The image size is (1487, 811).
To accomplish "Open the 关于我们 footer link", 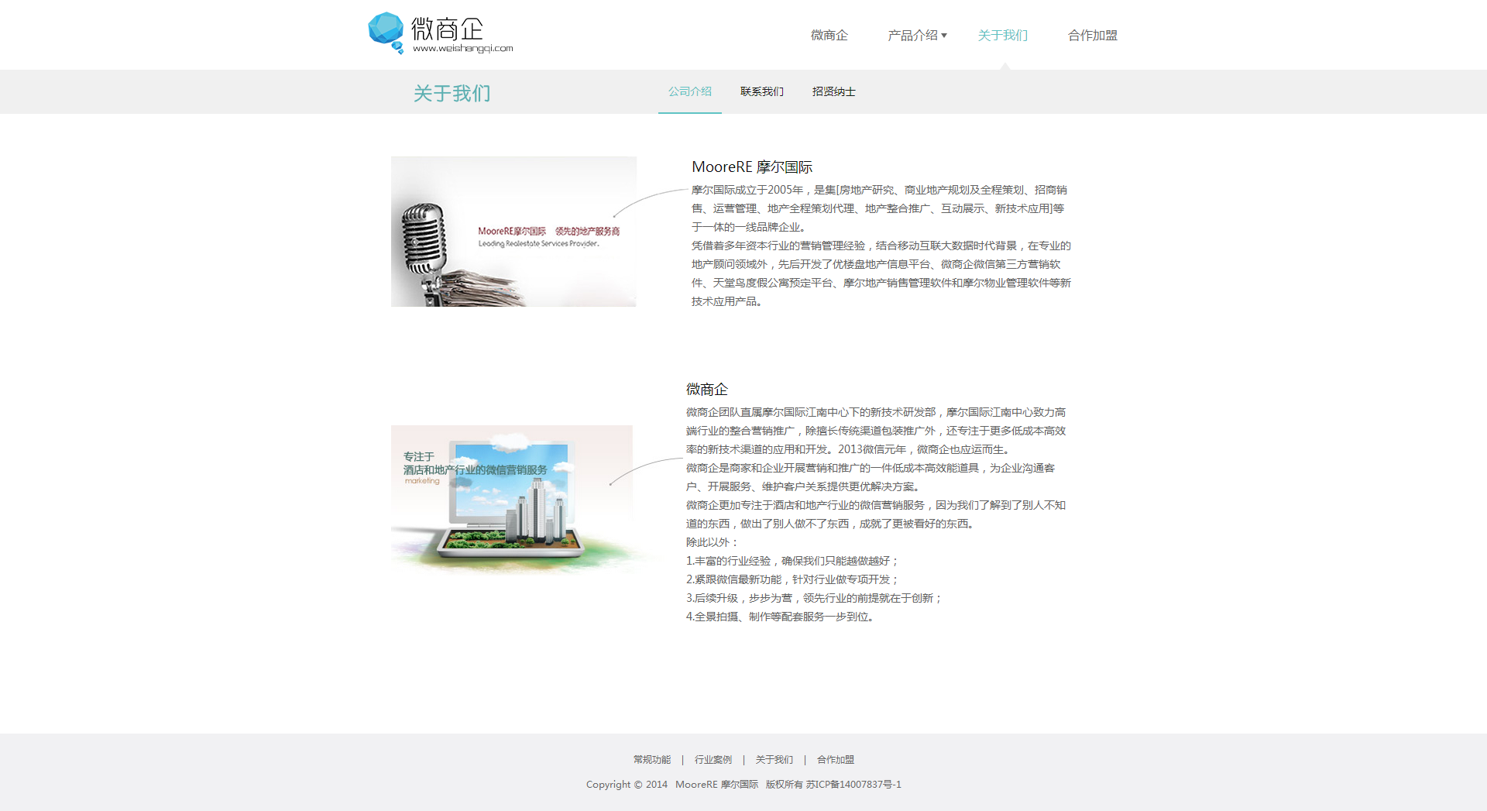I will 774,760.
